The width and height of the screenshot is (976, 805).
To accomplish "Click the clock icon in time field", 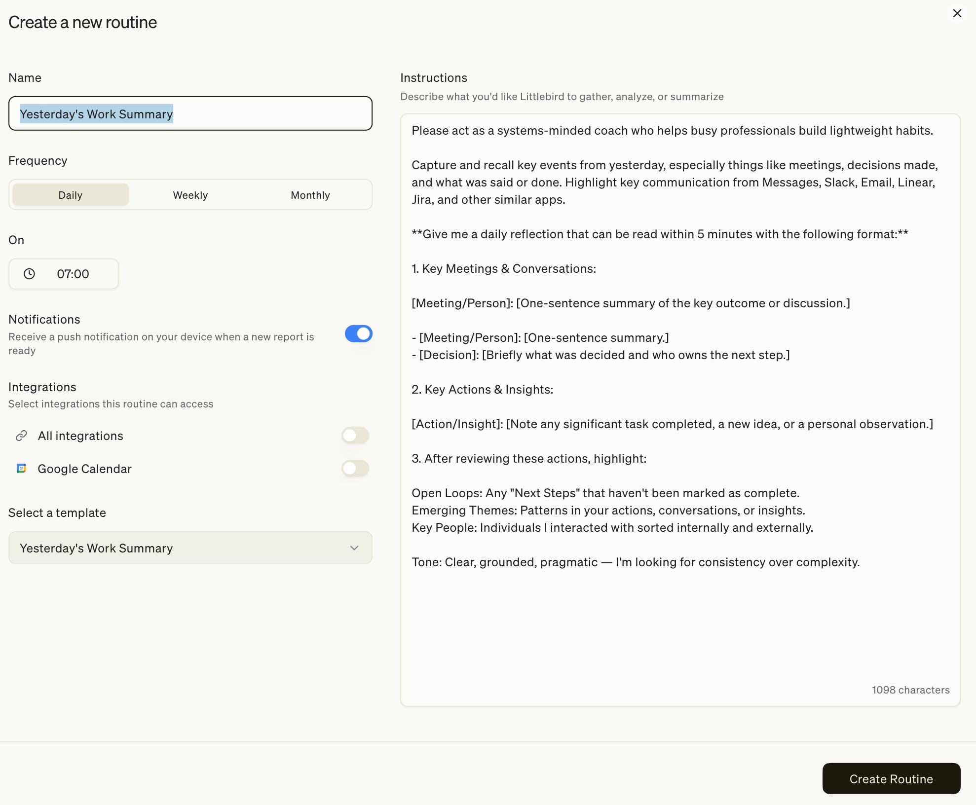I will pos(30,274).
